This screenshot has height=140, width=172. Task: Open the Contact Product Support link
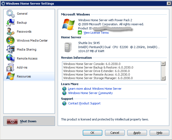[x=84, y=103]
